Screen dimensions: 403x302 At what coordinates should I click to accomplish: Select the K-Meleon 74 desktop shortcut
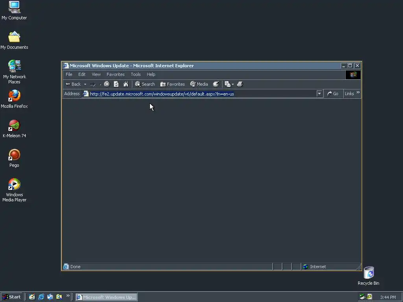(15, 129)
